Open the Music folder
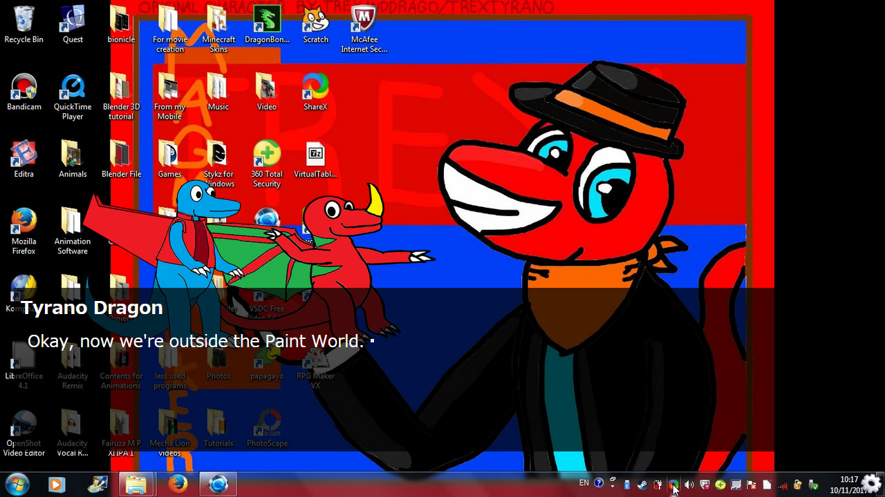The height and width of the screenshot is (497, 885). [x=218, y=92]
